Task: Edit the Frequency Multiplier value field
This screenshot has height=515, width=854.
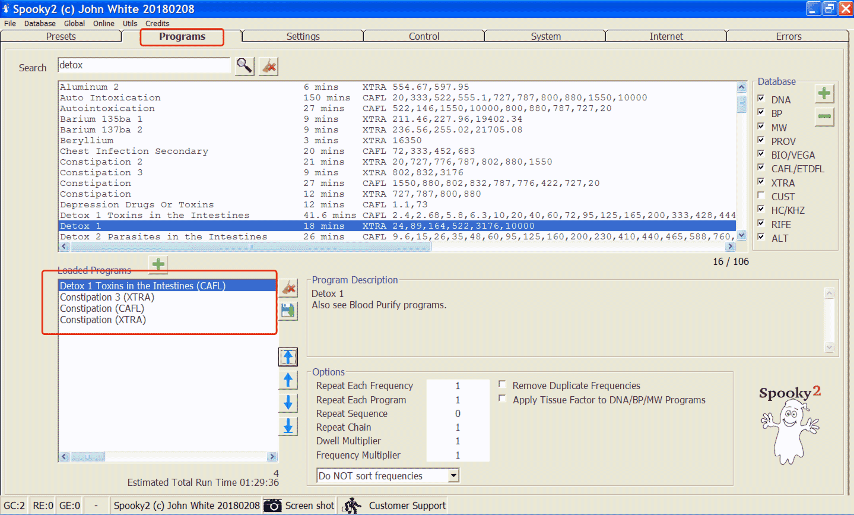Action: click(x=458, y=455)
